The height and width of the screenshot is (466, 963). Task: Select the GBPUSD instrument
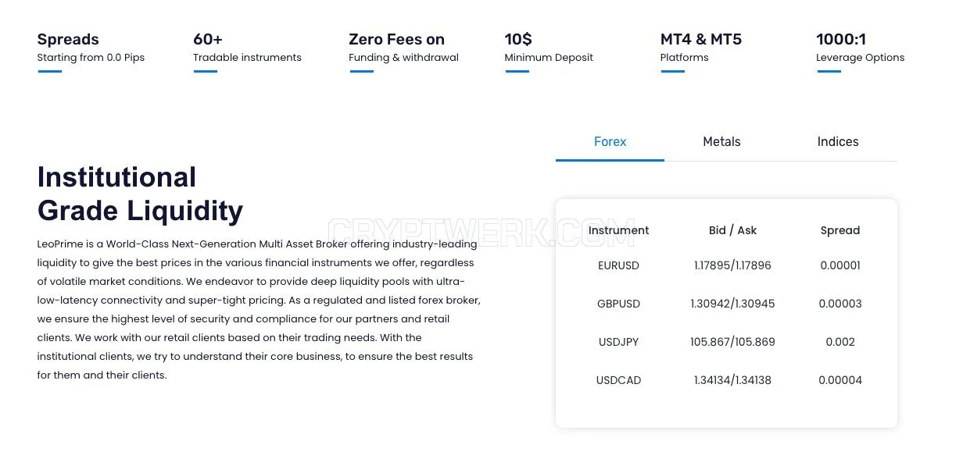pyautogui.click(x=618, y=304)
